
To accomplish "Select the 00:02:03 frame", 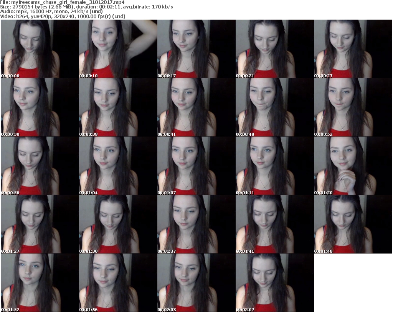I will click(196, 283).
